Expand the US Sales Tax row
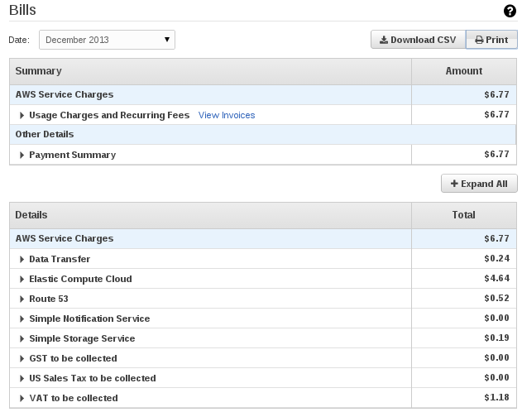 pos(22,378)
